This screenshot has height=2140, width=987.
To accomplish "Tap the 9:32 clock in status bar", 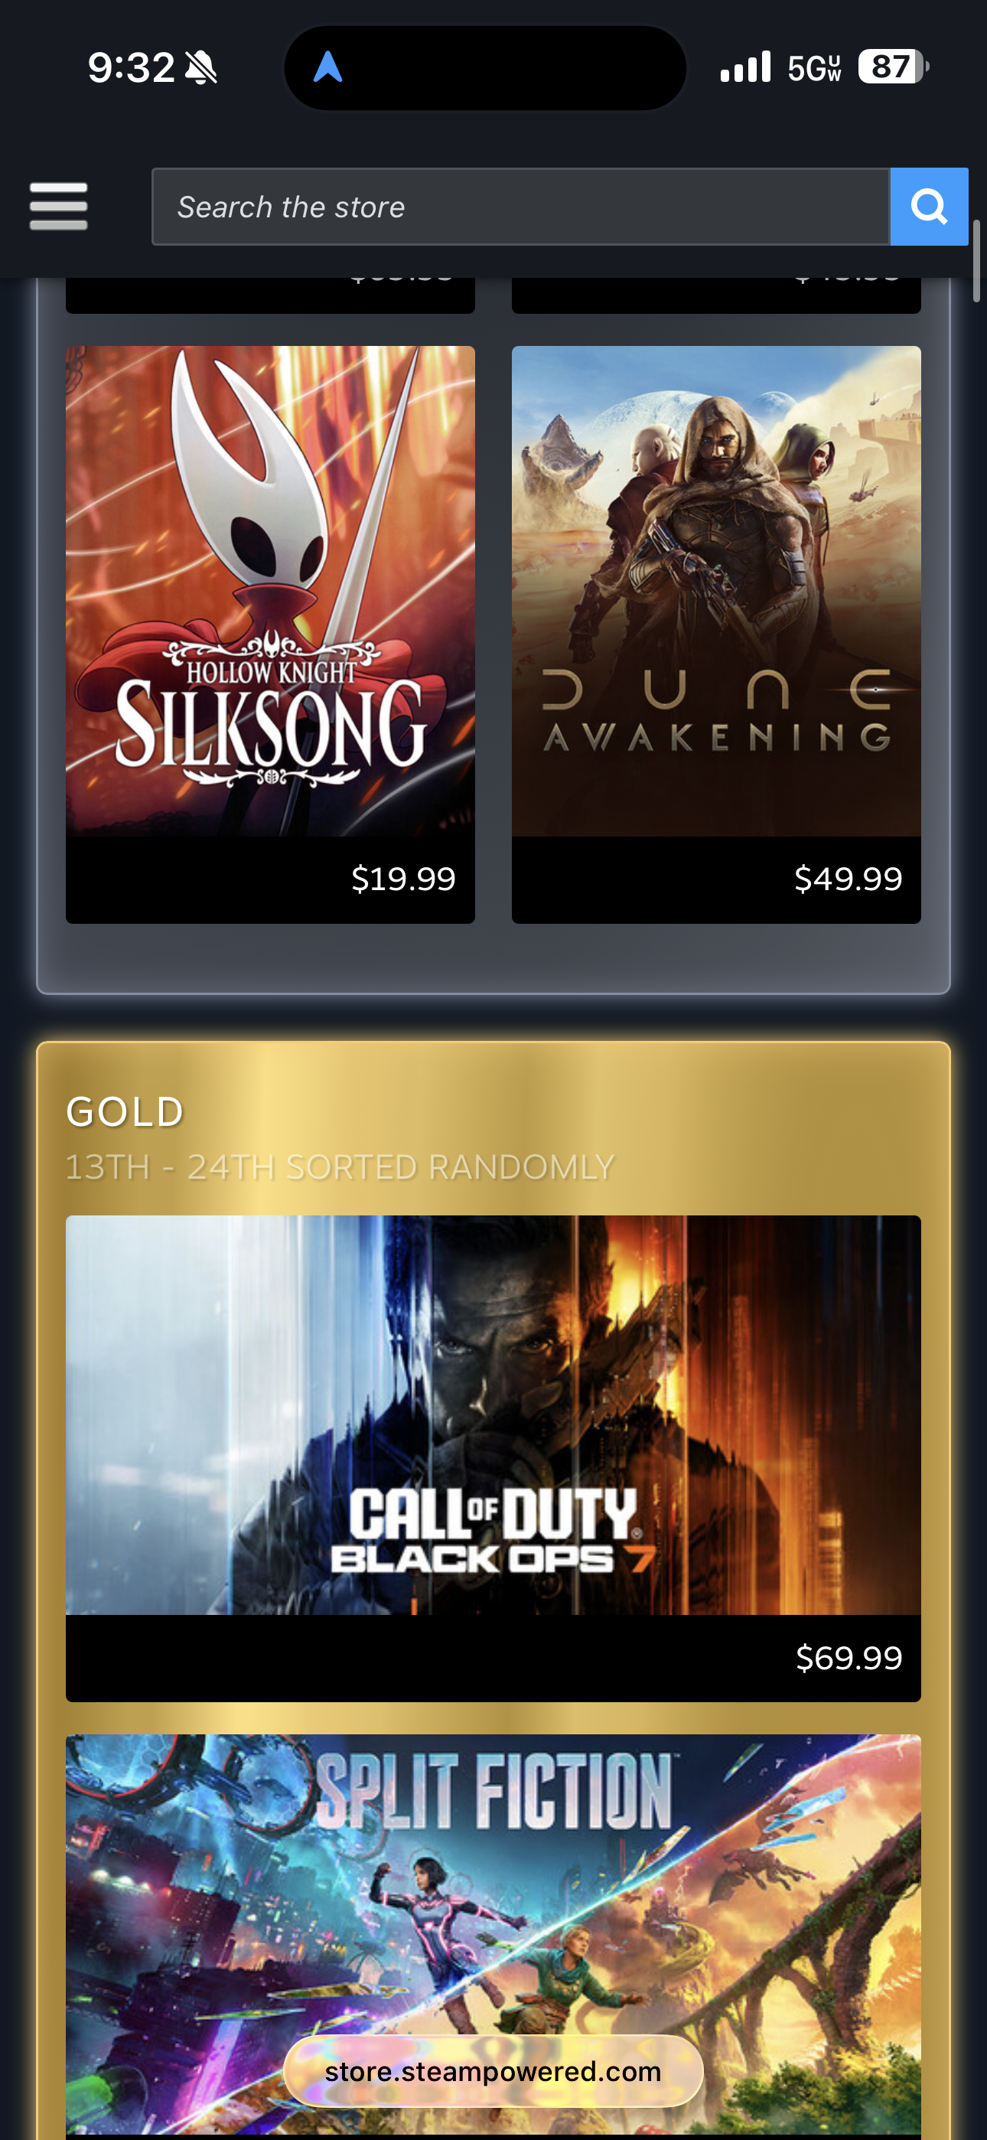I will coord(132,67).
